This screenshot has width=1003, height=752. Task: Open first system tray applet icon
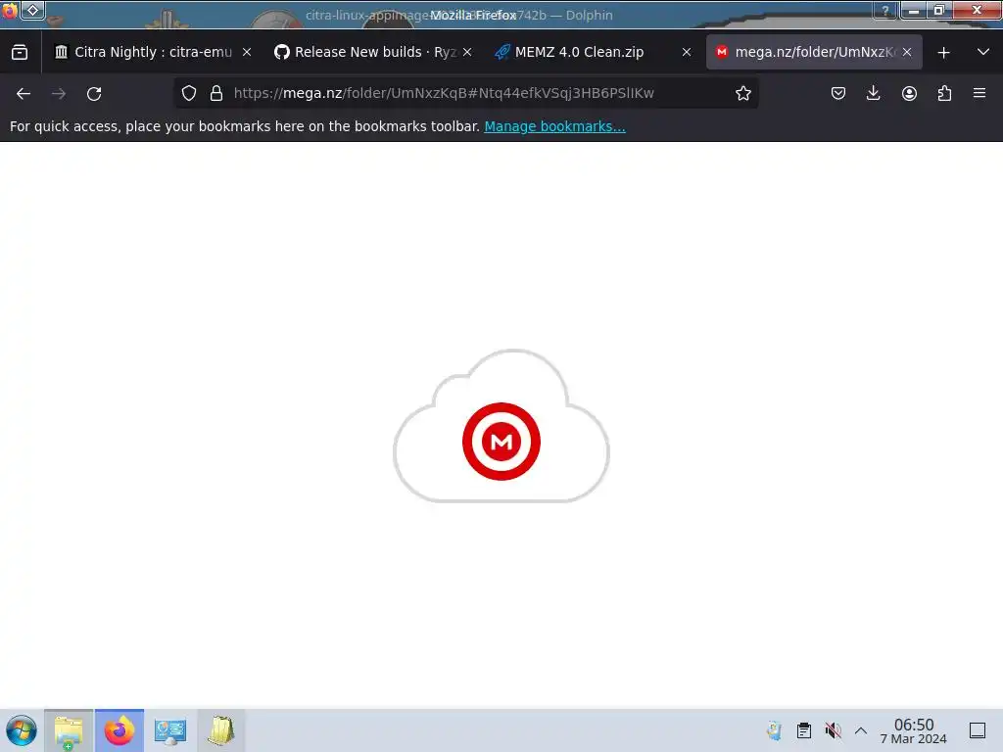pyautogui.click(x=774, y=730)
